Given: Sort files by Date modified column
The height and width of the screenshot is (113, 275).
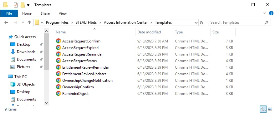Looking at the screenshot, I should (x=154, y=32).
